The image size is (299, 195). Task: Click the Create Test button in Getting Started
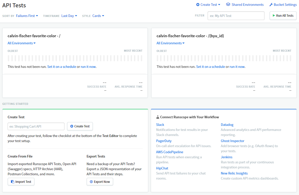click(80, 126)
